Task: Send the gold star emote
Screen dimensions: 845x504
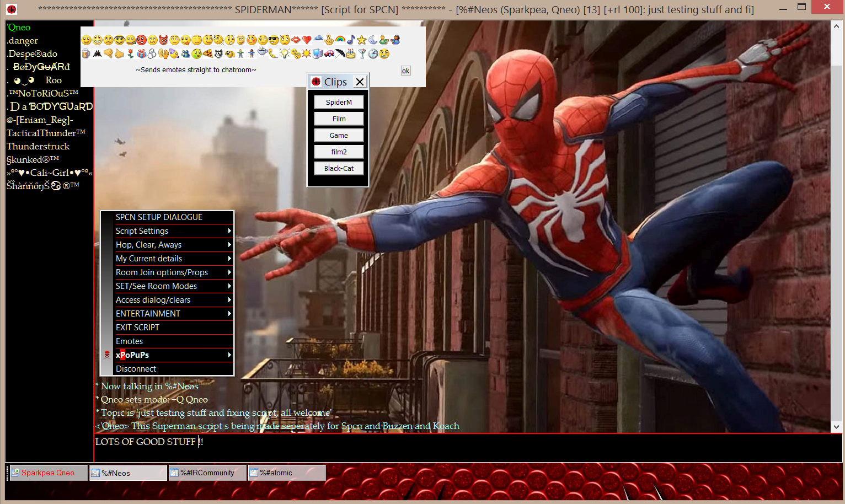Action: 362,40
